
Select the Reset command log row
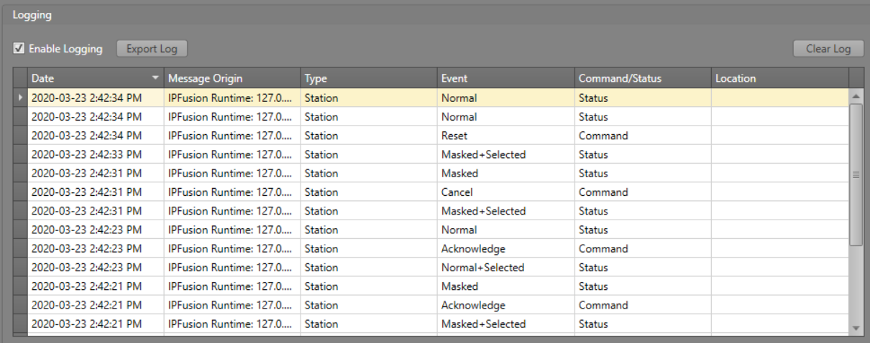[x=454, y=136]
